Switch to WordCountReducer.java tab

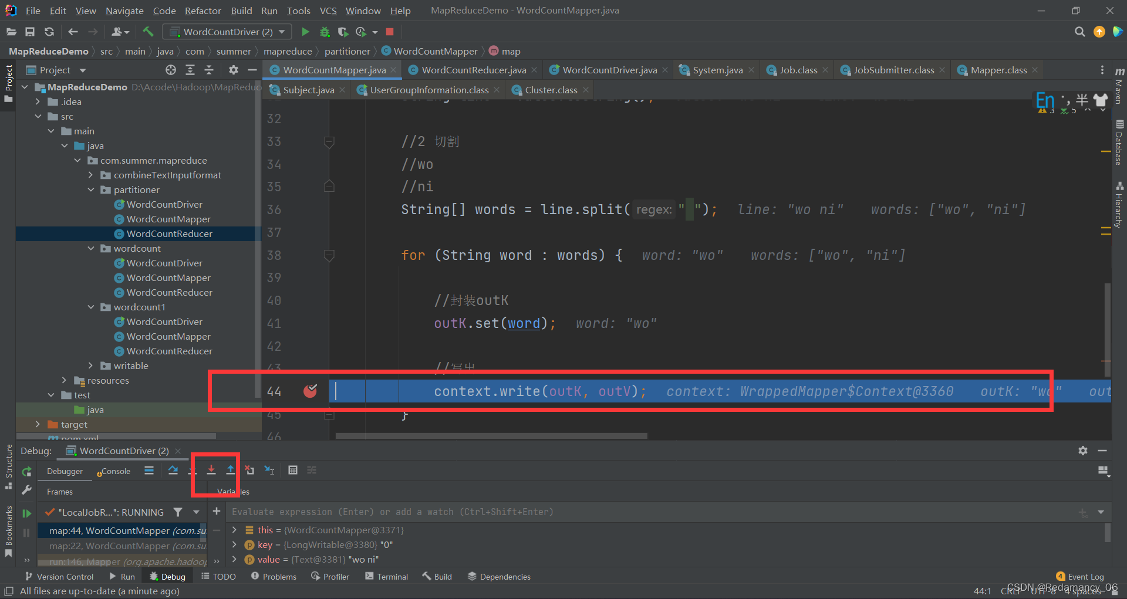[x=474, y=70]
